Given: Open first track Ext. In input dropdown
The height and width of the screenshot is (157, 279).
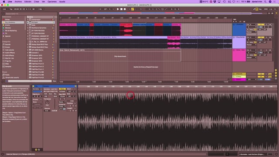Looking at the screenshot, I should point(252,24).
